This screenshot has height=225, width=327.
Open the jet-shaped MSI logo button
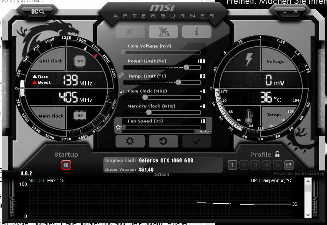coord(163,32)
